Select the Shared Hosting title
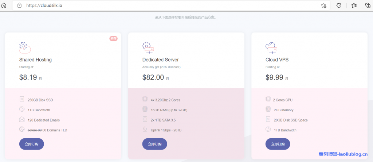This screenshot has height=162, width=373. click(35, 60)
